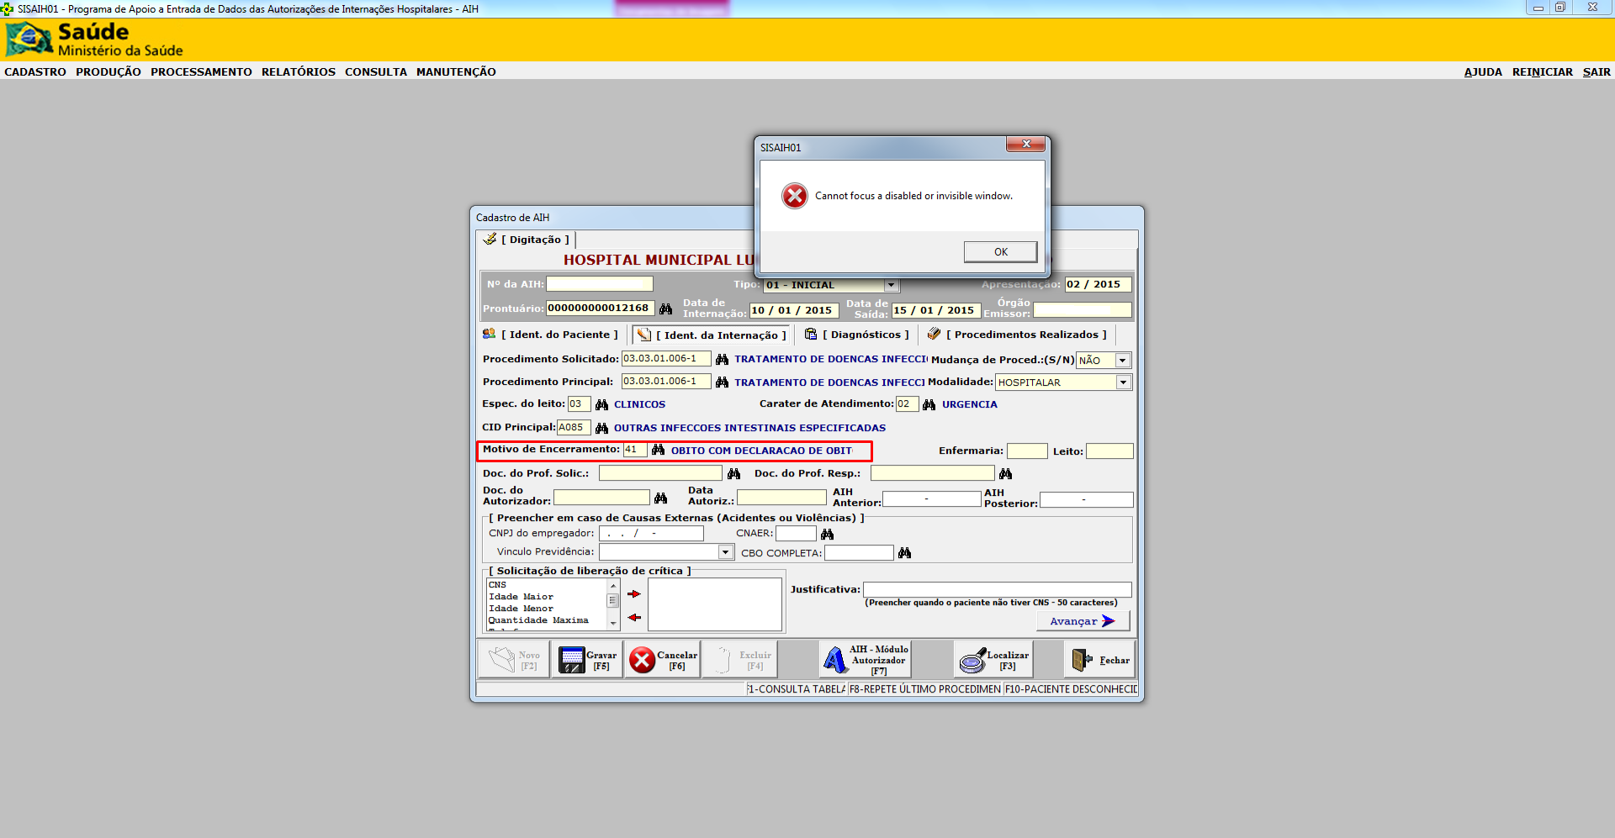
Task: Open the RELATÓRIOS menu
Action: pos(299,72)
